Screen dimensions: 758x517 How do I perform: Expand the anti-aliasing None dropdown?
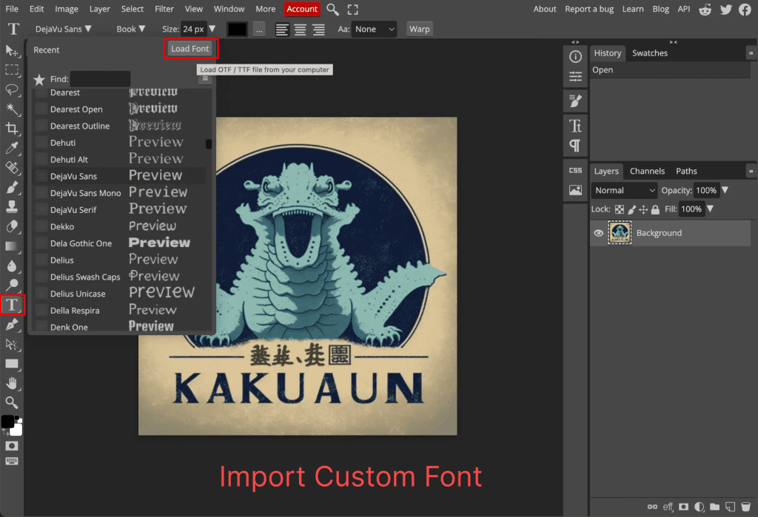(x=375, y=30)
